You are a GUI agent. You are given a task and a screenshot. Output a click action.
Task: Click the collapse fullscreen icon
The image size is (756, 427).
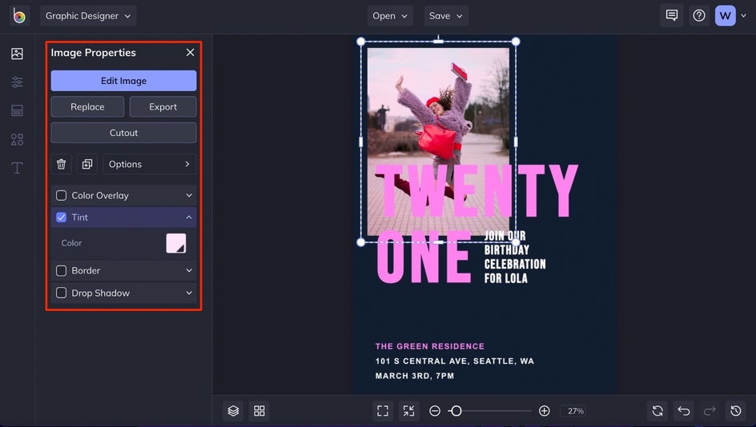(409, 411)
